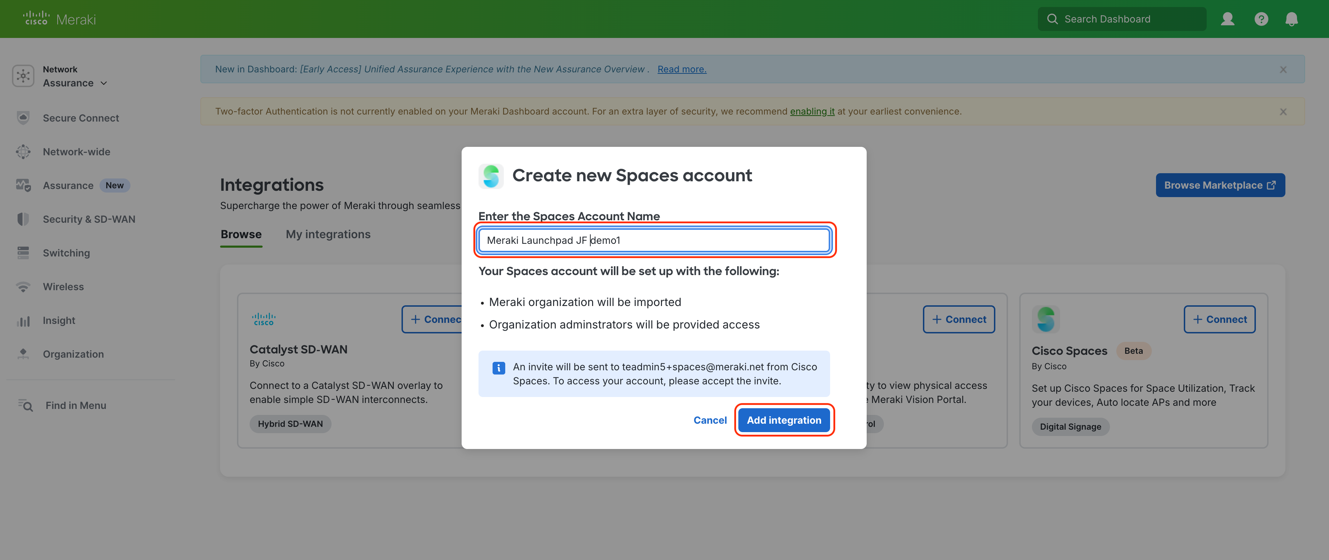1329x560 pixels.
Task: Open Organization menu item
Action: pos(73,354)
